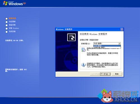Click the "安装要花 60-90 分钟" time estimate text
The image size is (140, 104).
coord(15,40)
